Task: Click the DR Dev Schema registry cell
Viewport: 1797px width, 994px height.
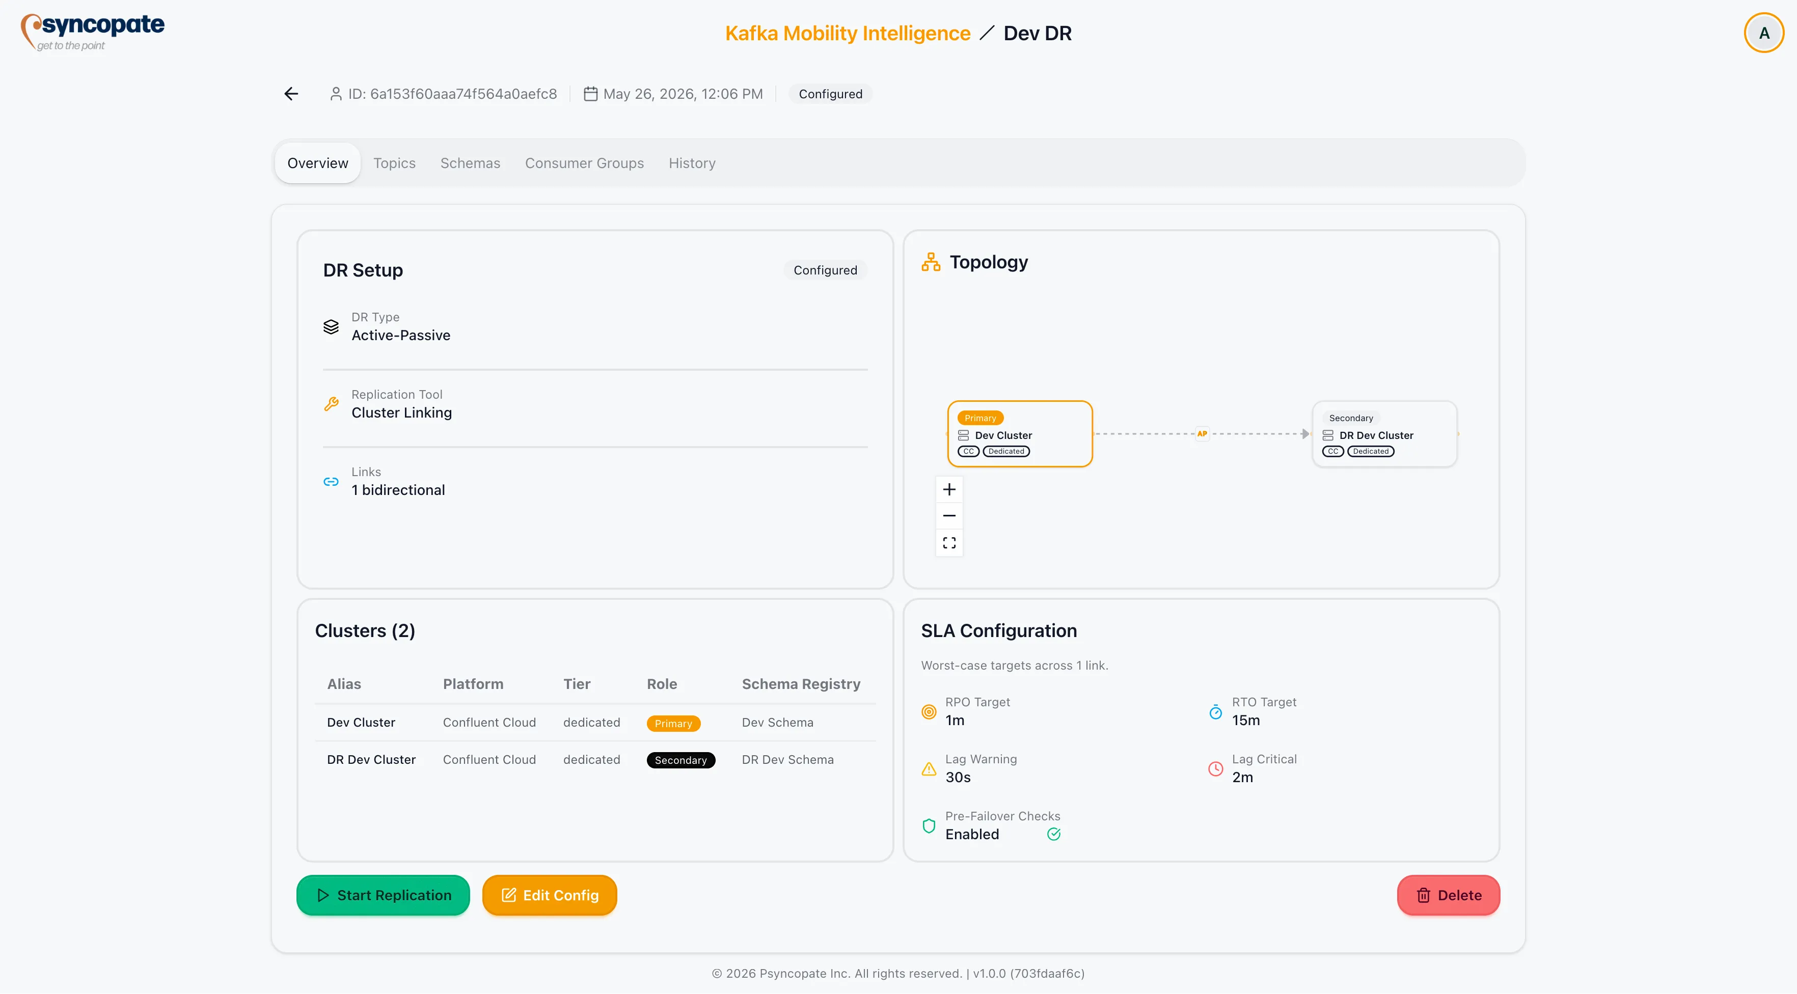Action: click(x=787, y=760)
